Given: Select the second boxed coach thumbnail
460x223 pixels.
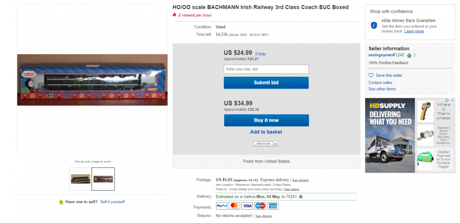Looking at the screenshot, I should coord(103,179).
